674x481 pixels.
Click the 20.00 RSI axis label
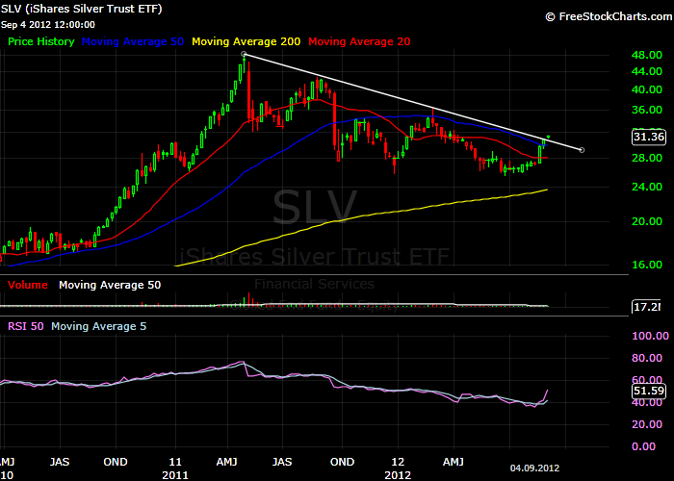(646, 424)
